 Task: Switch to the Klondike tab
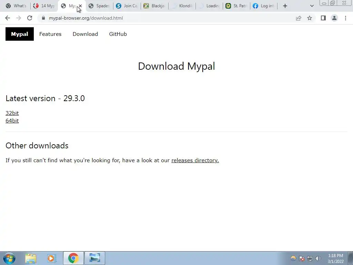coord(182,6)
